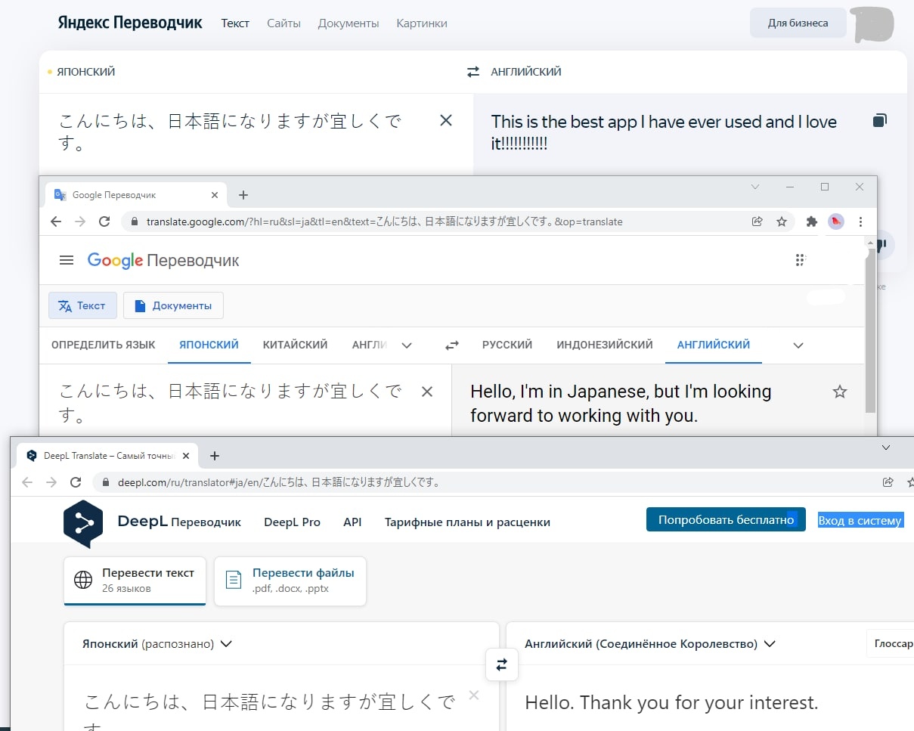This screenshot has width=914, height=731.
Task: Go forward in the DeepL browser window
Action: [x=51, y=482]
